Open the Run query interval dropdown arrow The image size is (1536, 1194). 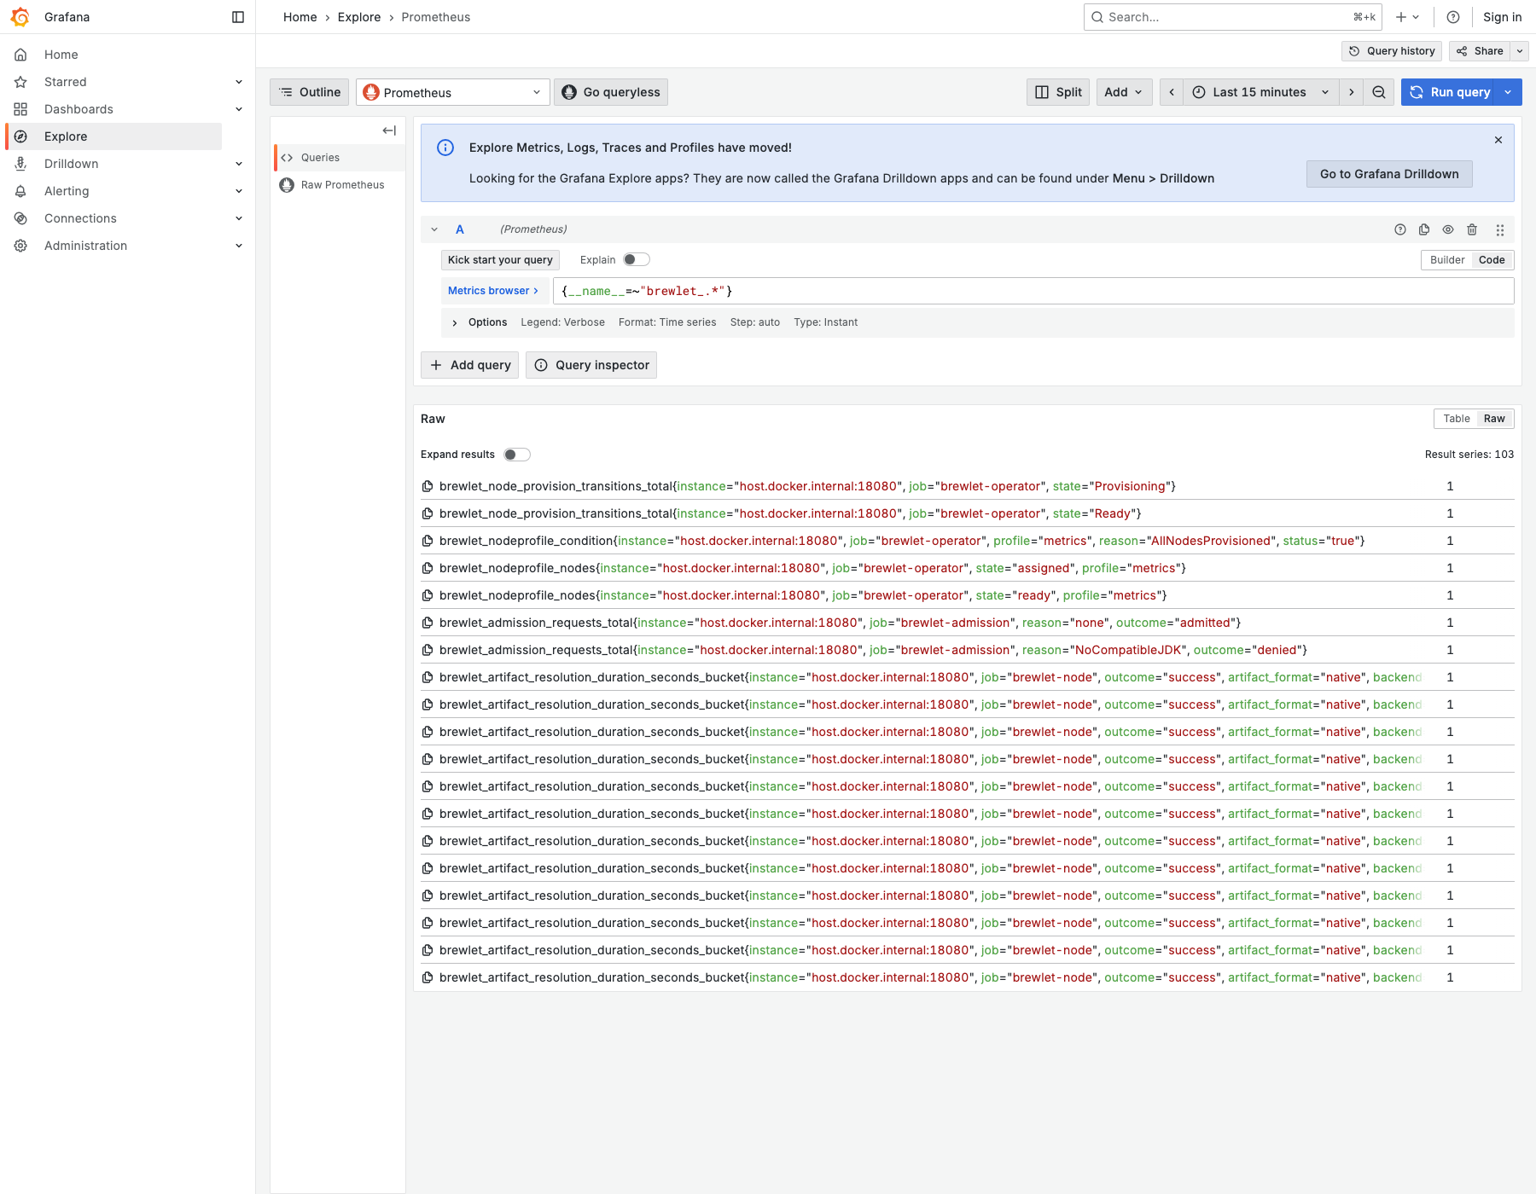click(x=1509, y=92)
